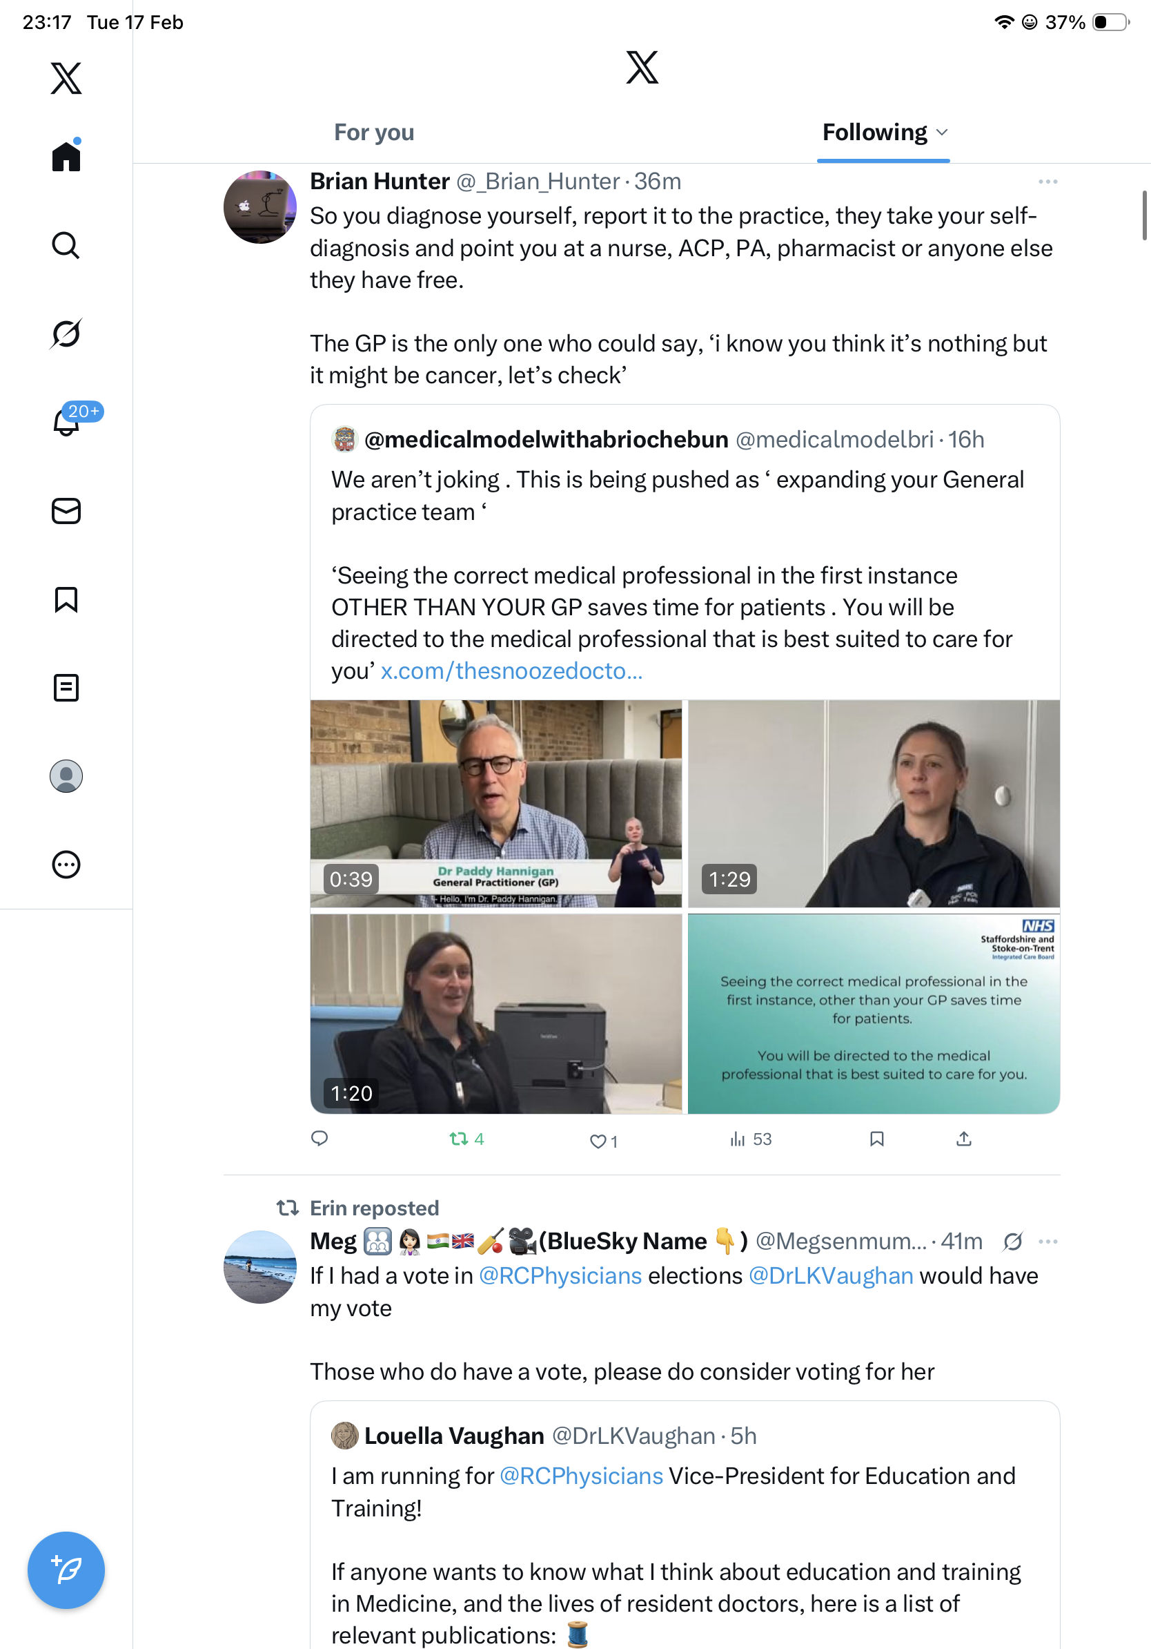This screenshot has width=1151, height=1649.
Task: Open Bookmarks in the sidebar
Action: point(66,599)
